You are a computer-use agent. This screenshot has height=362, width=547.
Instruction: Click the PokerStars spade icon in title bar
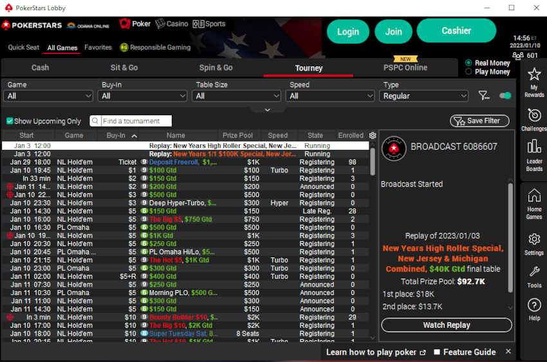(9, 8)
